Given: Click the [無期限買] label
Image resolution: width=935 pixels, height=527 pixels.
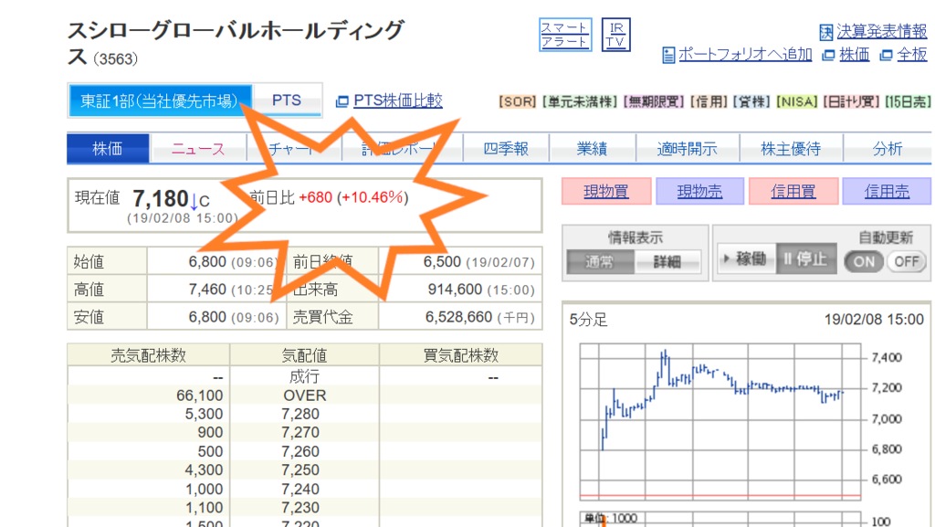Looking at the screenshot, I should click(x=654, y=102).
